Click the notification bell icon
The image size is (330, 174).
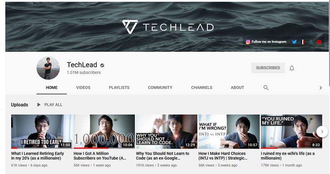click(292, 68)
